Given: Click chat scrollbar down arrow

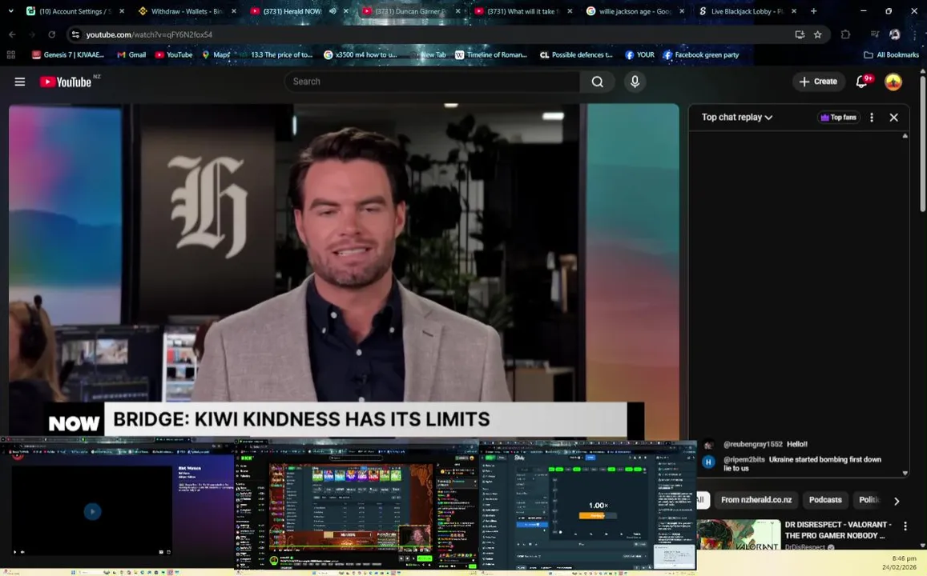Looking at the screenshot, I should (905, 474).
